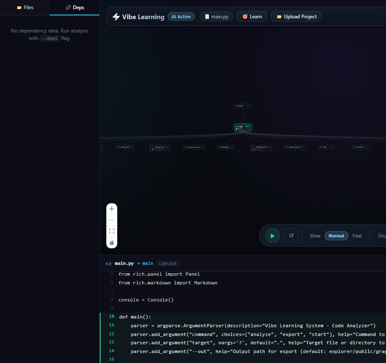The width and height of the screenshot is (386, 363).
Task: Select the analyze_file node in graph
Action: (125, 147)
